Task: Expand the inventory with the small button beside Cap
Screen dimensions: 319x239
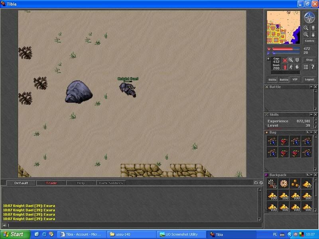Action: point(268,59)
